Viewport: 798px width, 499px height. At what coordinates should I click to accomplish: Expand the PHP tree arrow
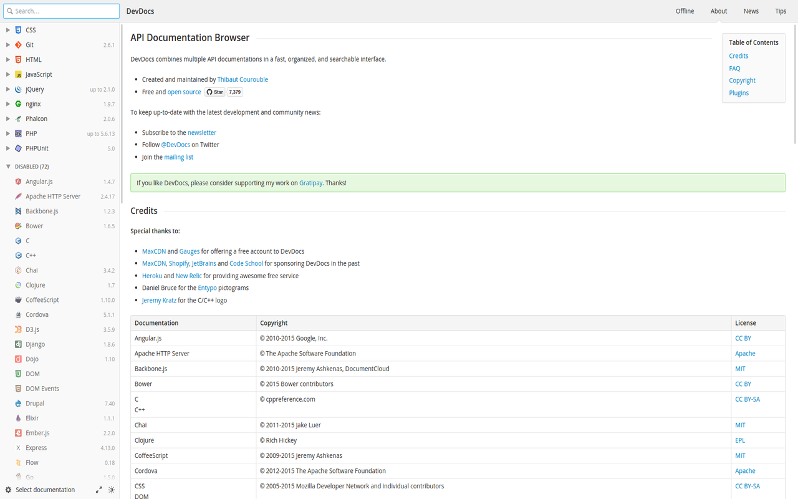8,133
